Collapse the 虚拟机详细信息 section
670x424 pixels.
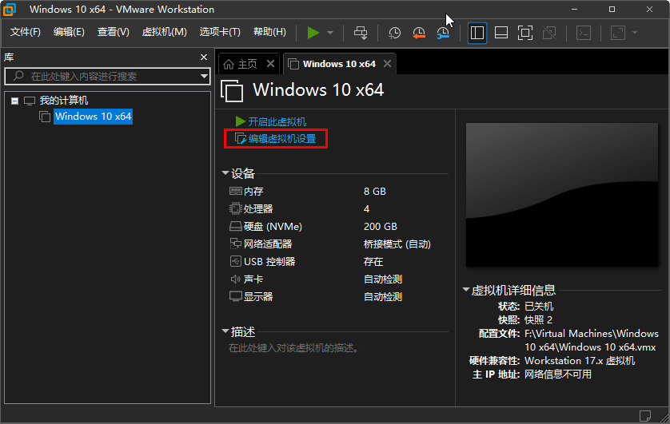click(466, 290)
